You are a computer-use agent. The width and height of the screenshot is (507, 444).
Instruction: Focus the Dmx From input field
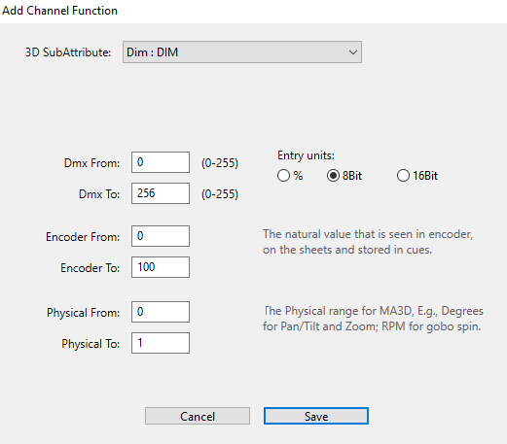[x=161, y=162]
